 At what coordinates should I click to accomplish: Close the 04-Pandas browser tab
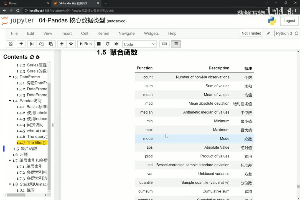(98, 3)
